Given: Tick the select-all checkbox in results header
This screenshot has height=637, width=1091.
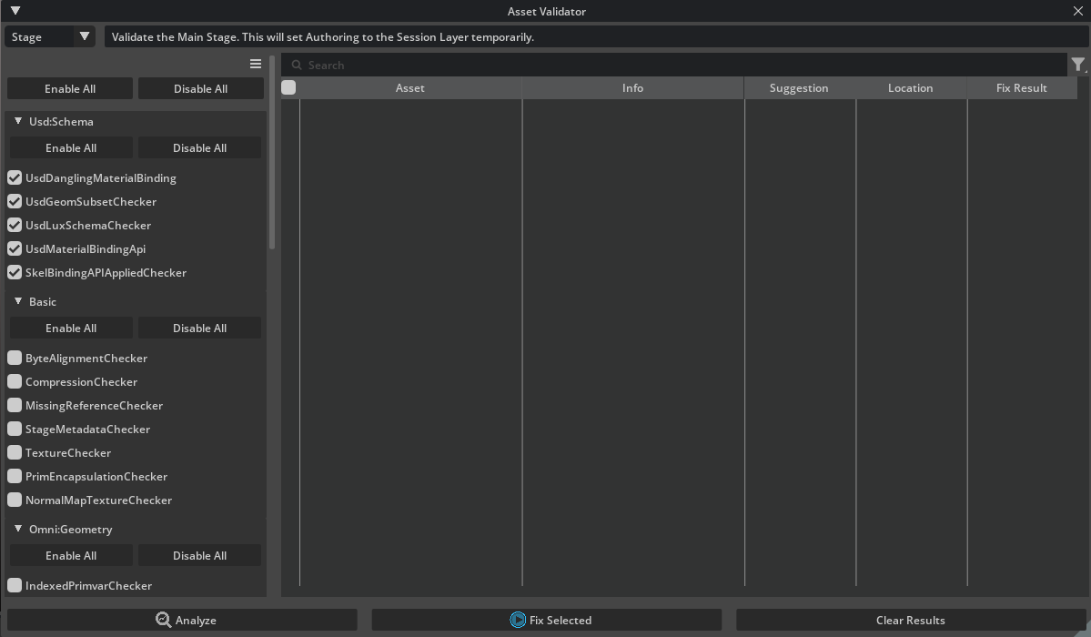Looking at the screenshot, I should coord(288,87).
